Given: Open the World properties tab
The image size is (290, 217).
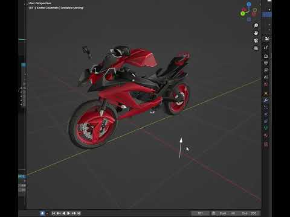Looking at the screenshot, I should pos(266,84).
